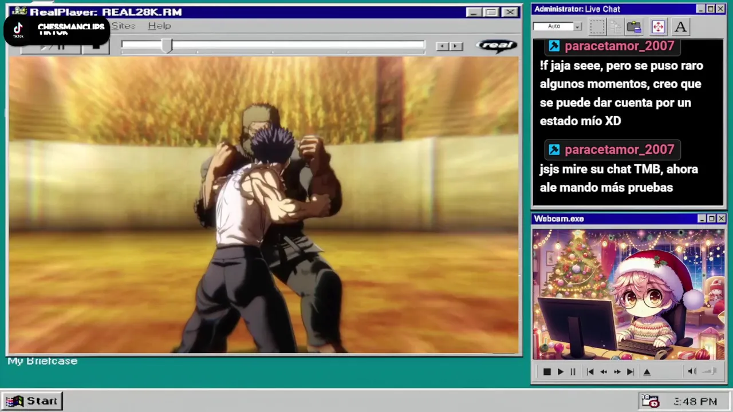
Task: Click the system tray scheduler icon
Action: coord(650,401)
